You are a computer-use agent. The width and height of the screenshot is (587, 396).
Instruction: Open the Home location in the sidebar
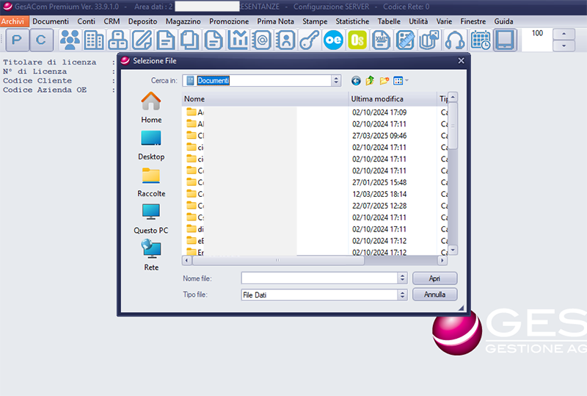[x=151, y=107]
